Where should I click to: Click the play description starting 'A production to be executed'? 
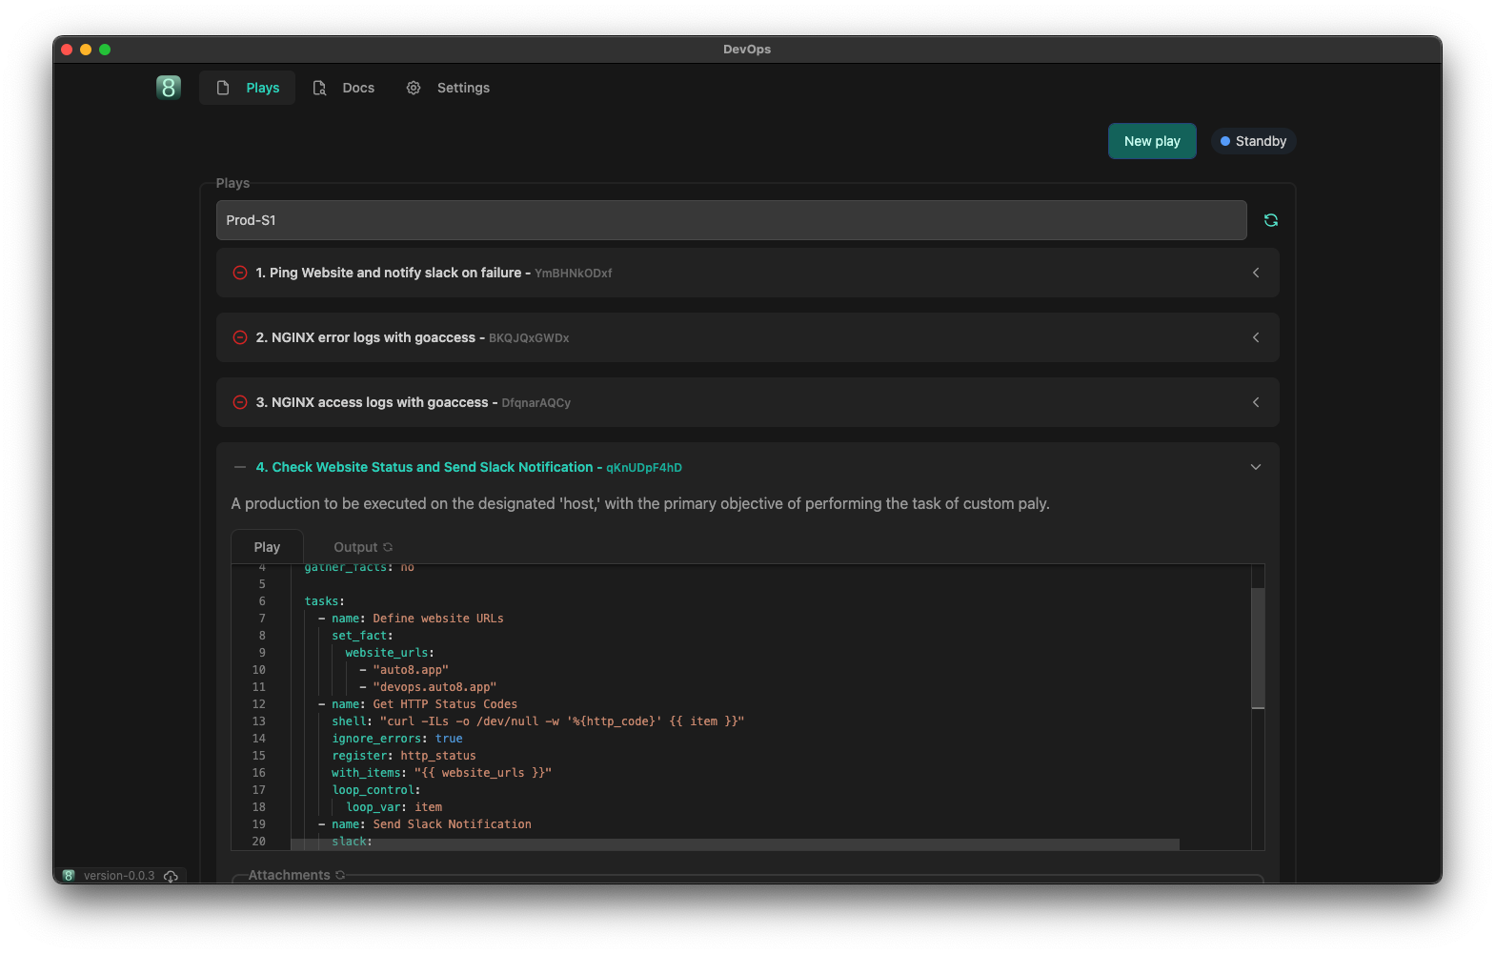coord(640,503)
